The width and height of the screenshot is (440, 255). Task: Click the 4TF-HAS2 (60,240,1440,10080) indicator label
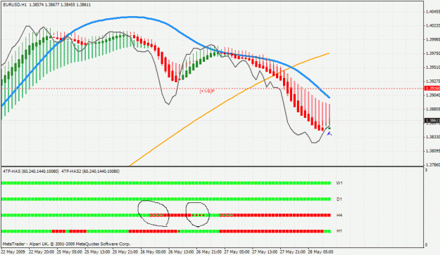tap(90, 171)
